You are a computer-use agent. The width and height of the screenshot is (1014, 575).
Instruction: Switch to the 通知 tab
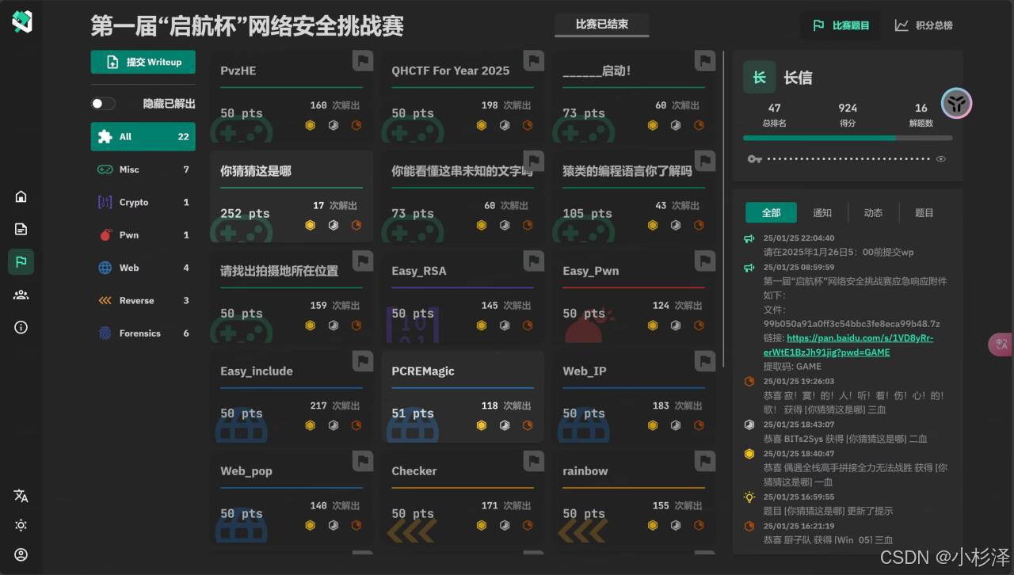822,212
